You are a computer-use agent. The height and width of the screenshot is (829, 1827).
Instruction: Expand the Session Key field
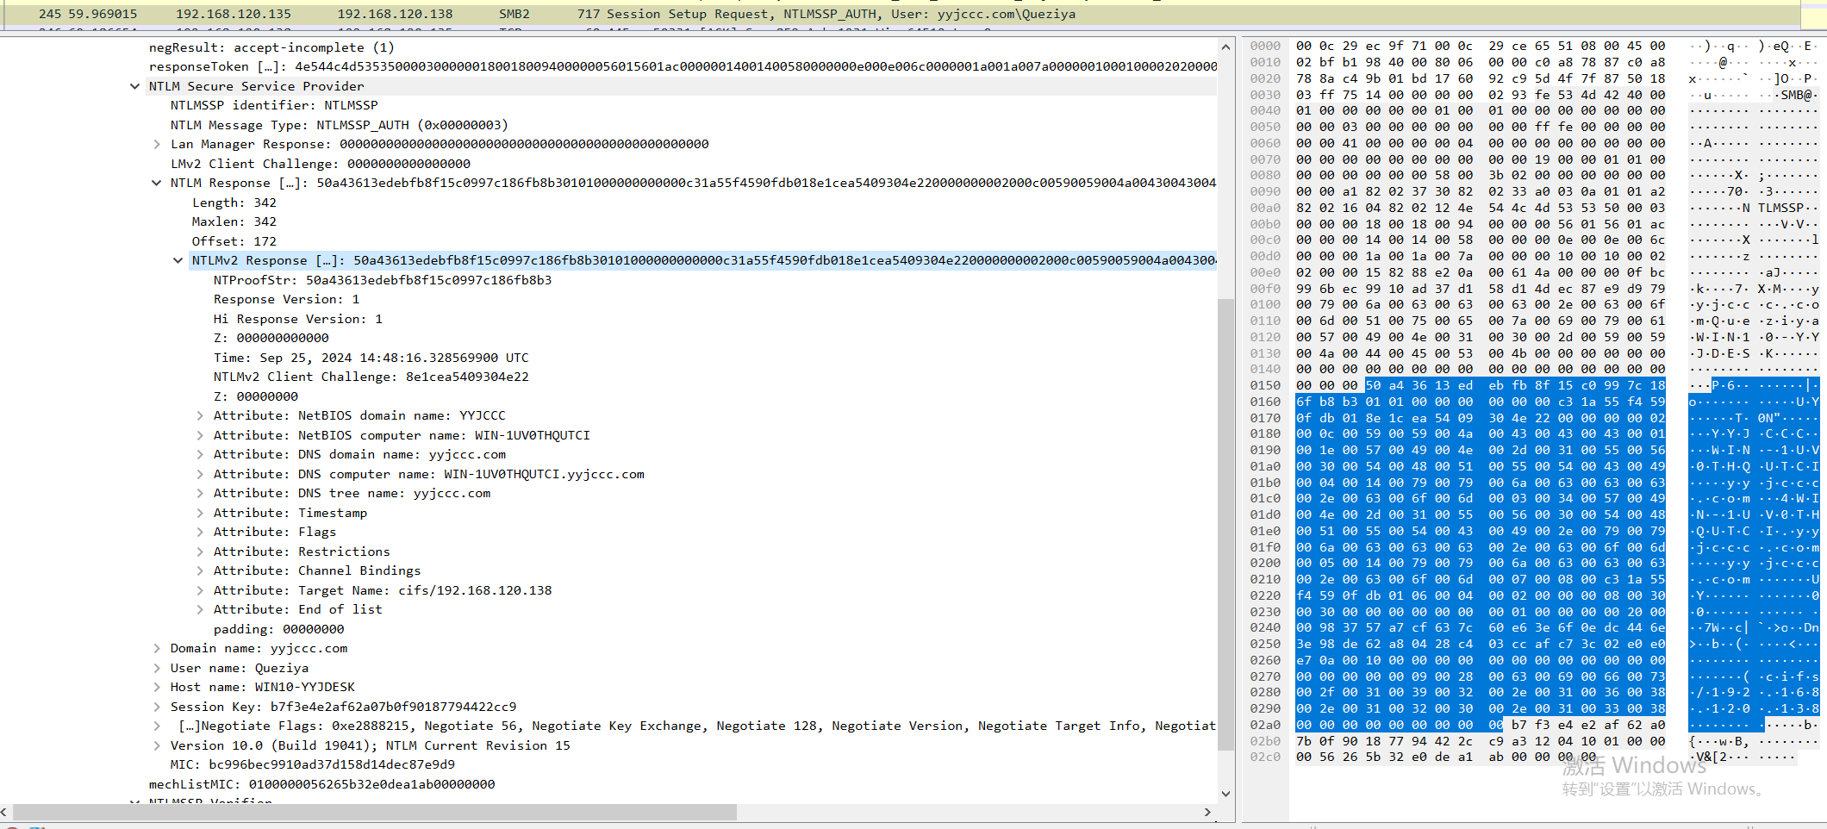pyautogui.click(x=157, y=707)
